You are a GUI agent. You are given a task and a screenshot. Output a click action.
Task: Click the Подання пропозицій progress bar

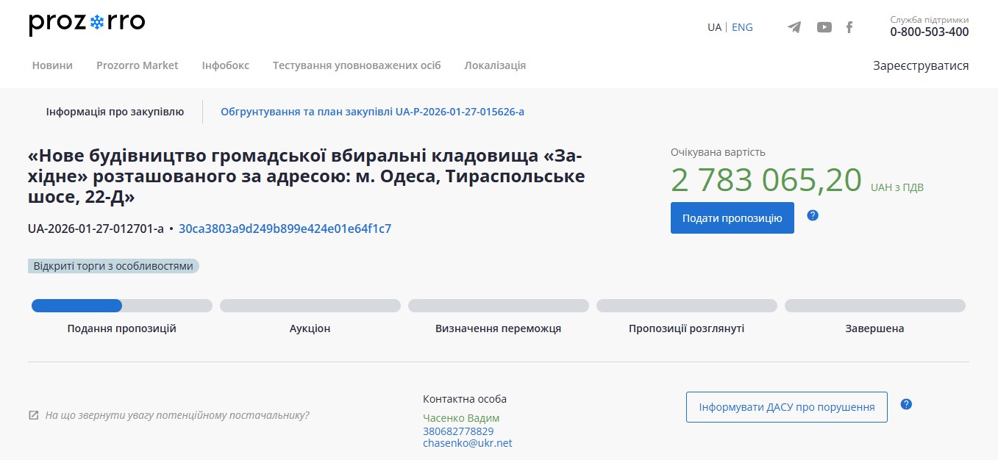(x=121, y=306)
